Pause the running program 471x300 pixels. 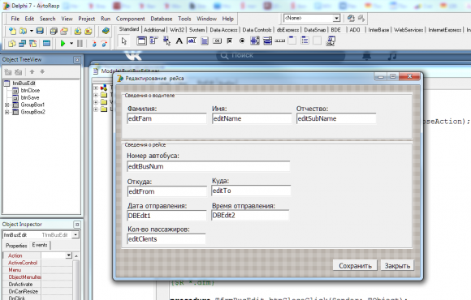pos(80,44)
